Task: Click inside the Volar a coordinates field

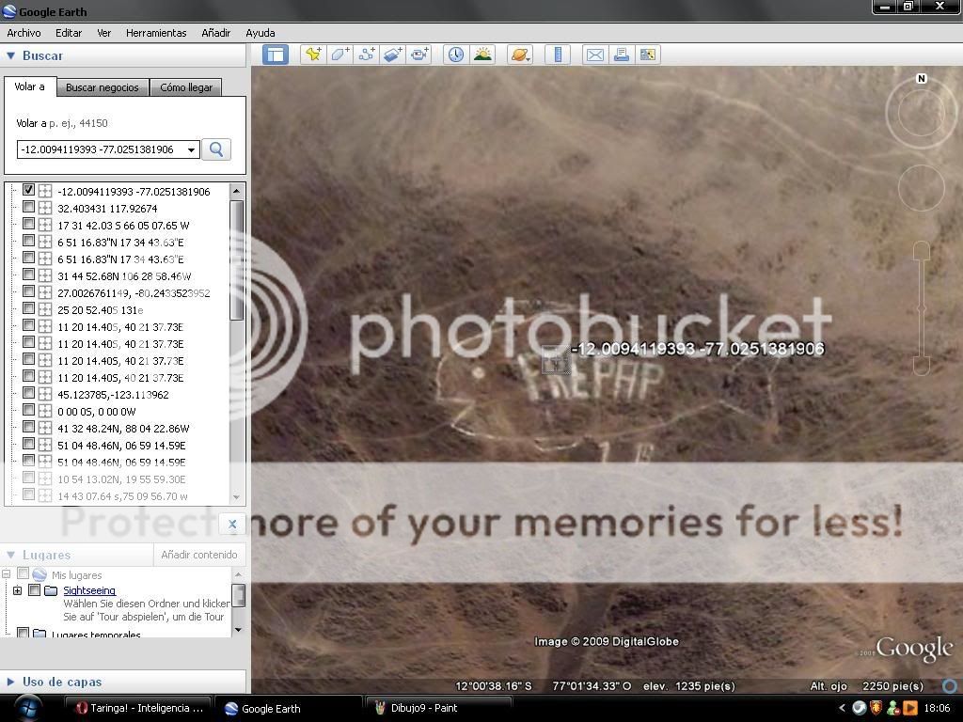Action: click(x=102, y=149)
